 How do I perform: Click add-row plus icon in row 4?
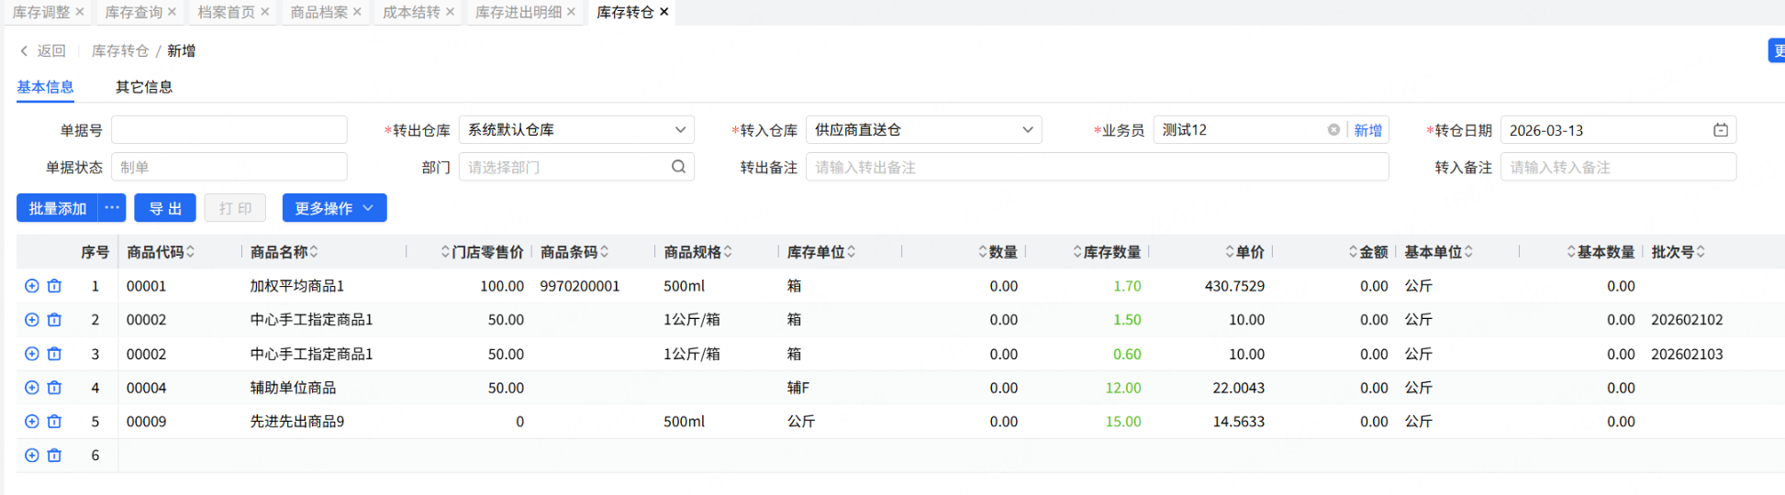31,388
